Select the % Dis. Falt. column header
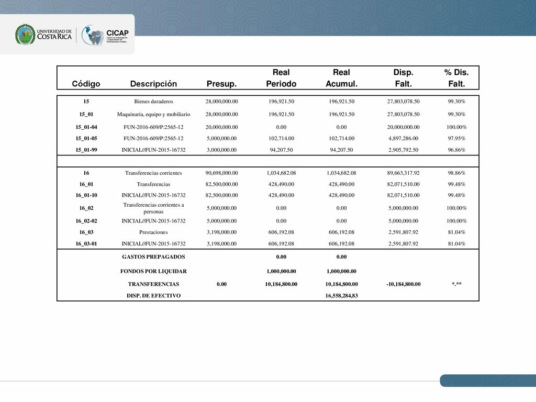Screen dimensions: 536x402 (456, 78)
